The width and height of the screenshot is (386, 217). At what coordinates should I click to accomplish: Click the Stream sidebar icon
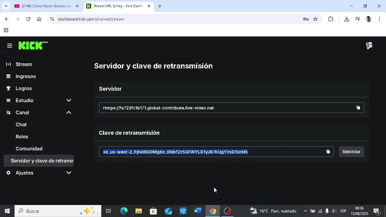tap(8, 64)
